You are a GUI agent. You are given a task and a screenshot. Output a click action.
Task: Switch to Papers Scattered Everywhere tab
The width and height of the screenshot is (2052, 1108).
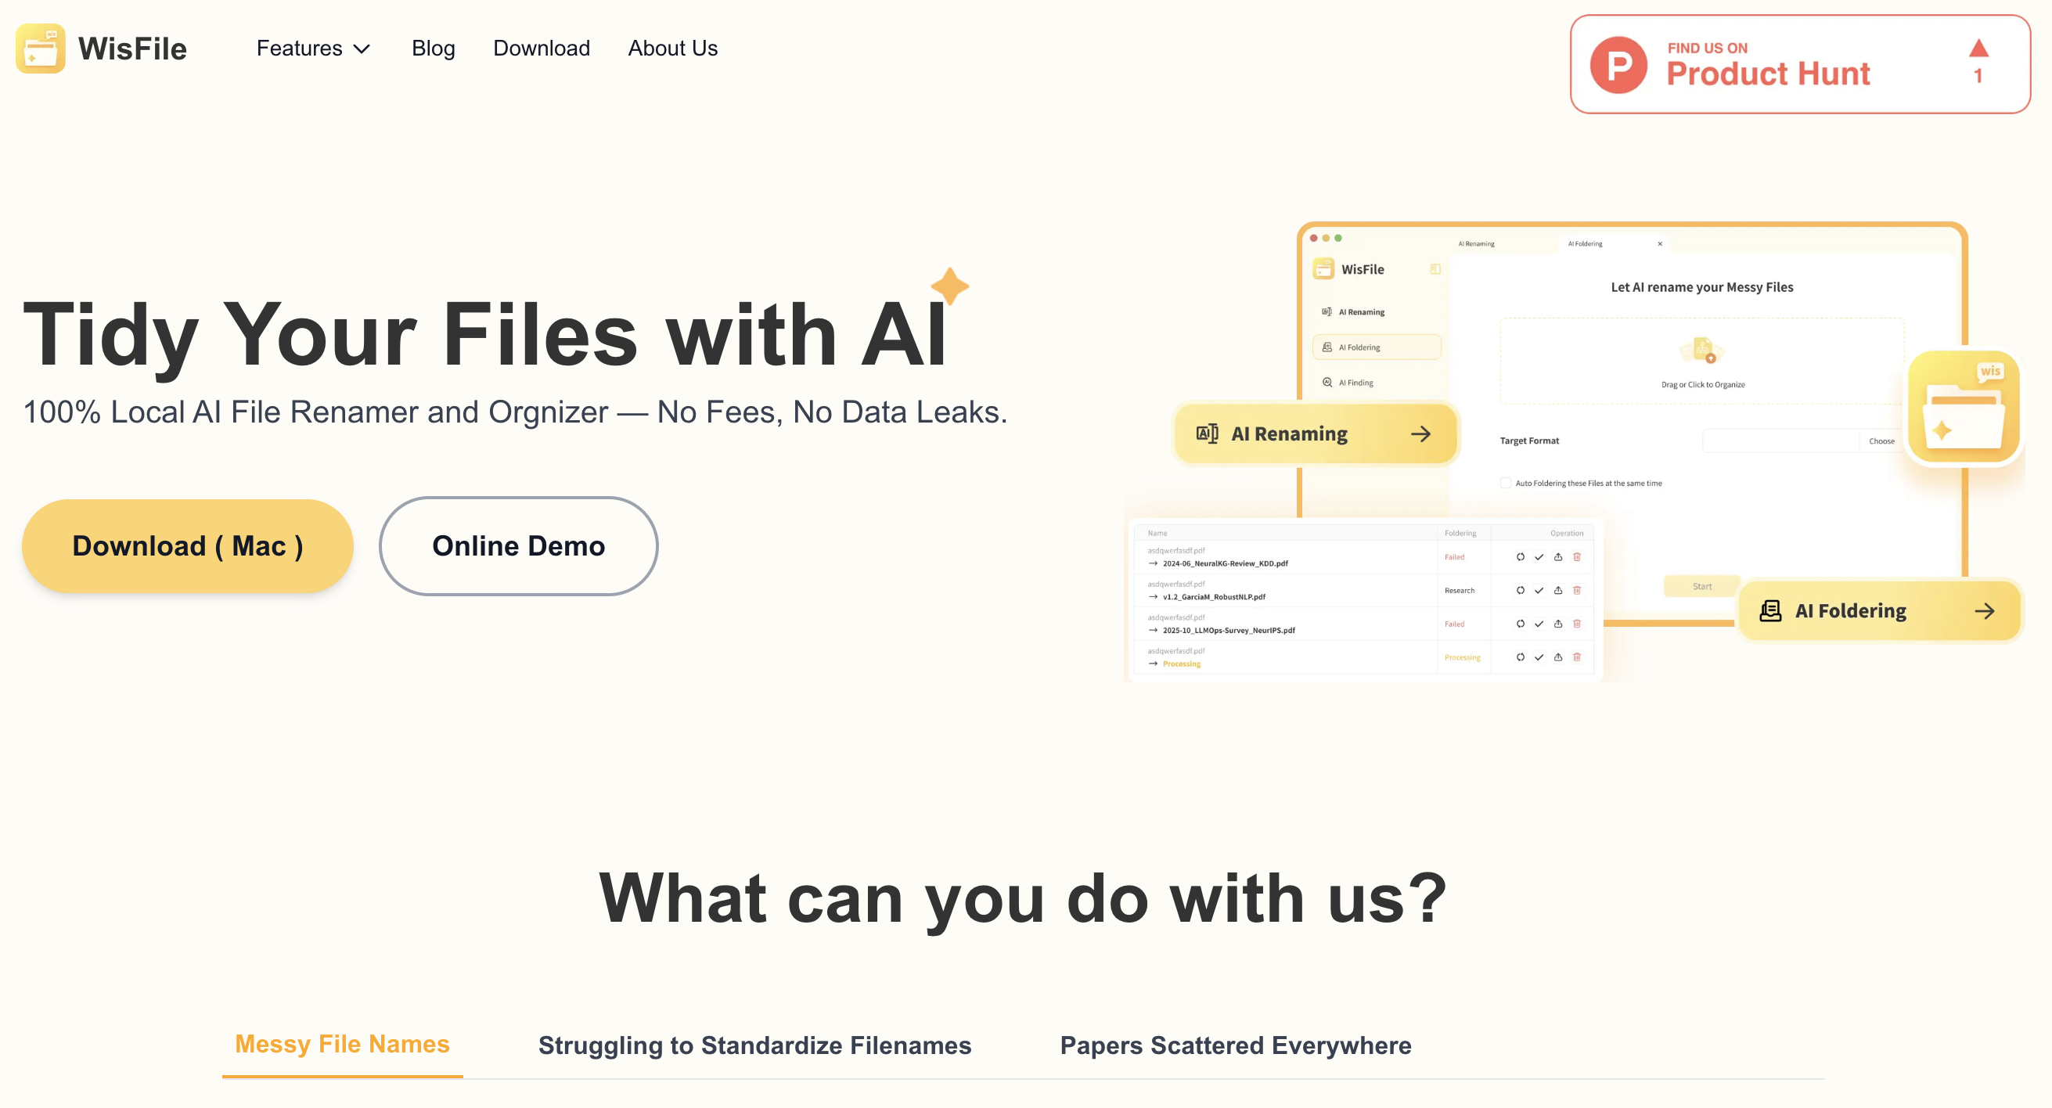pos(1236,1045)
